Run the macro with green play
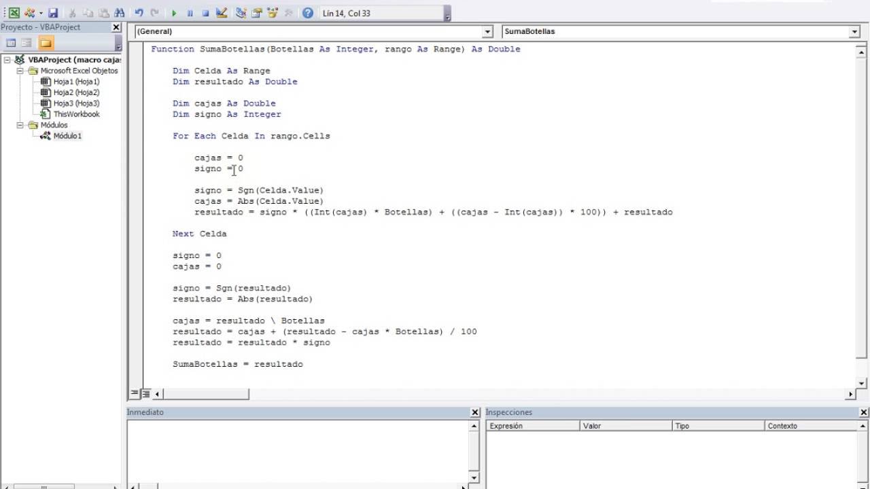Screen dimensions: 870x489 click(x=174, y=13)
